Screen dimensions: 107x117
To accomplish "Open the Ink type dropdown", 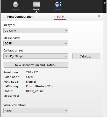I will pos(36,31).
